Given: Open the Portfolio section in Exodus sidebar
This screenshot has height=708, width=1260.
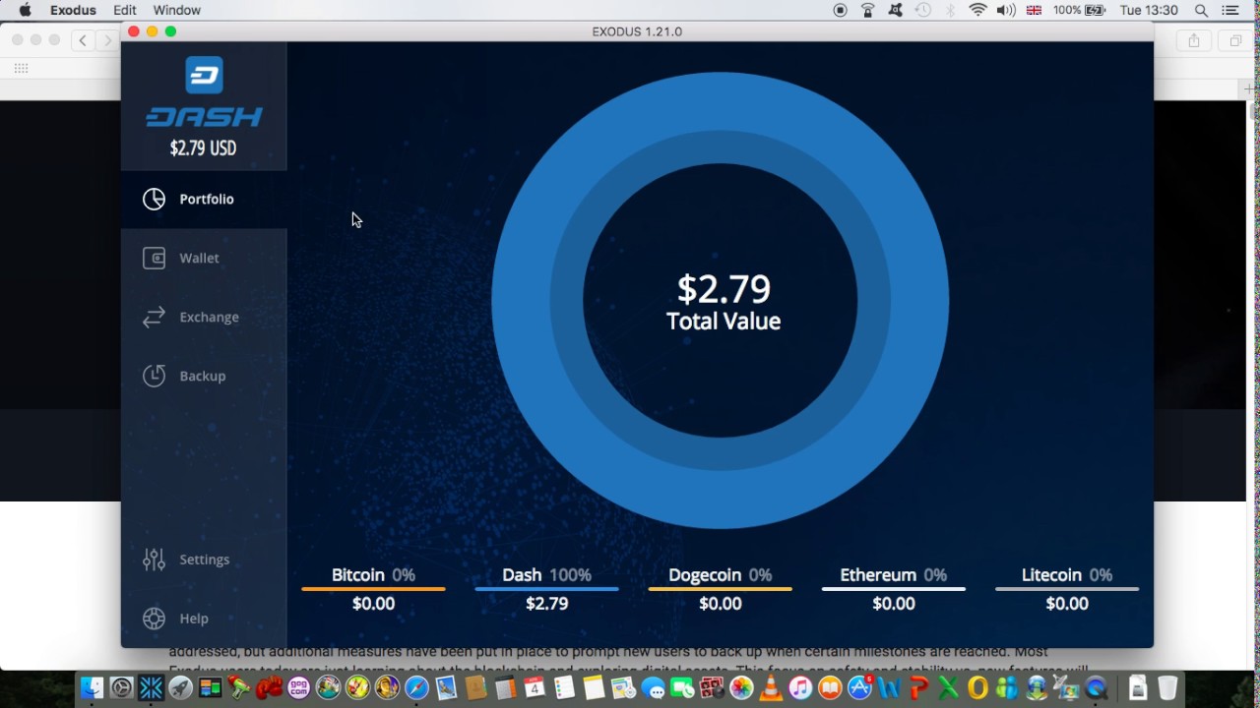Looking at the screenshot, I should (x=205, y=199).
